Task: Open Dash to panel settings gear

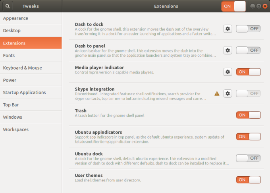Action: pyautogui.click(x=228, y=50)
